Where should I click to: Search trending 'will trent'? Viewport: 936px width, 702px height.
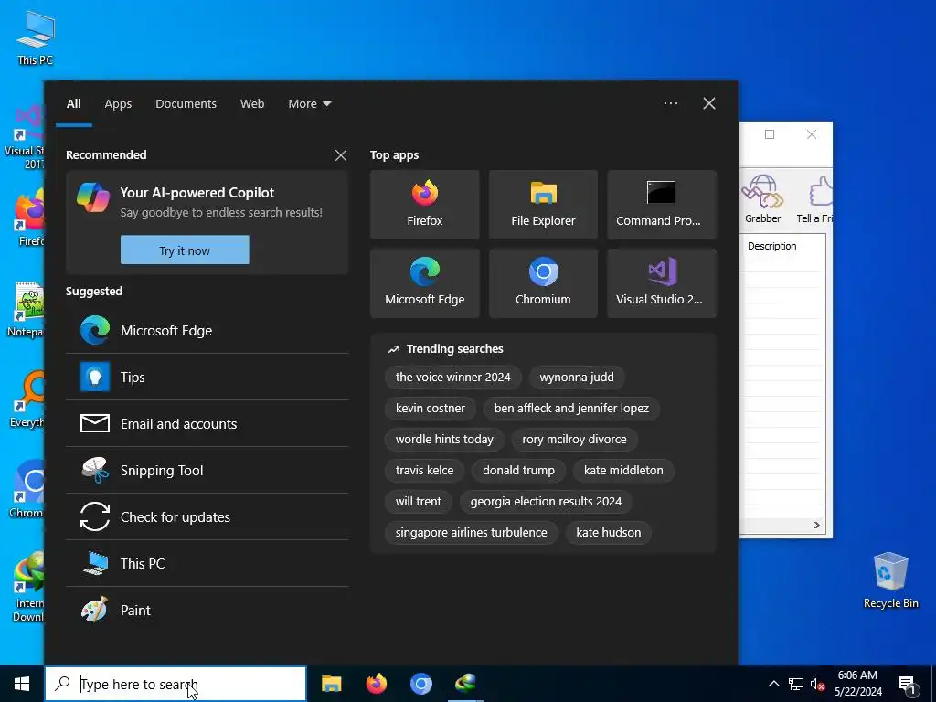(418, 502)
